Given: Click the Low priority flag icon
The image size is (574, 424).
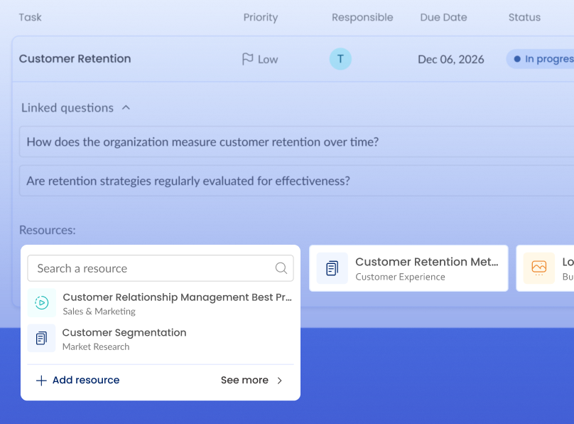Looking at the screenshot, I should (247, 59).
